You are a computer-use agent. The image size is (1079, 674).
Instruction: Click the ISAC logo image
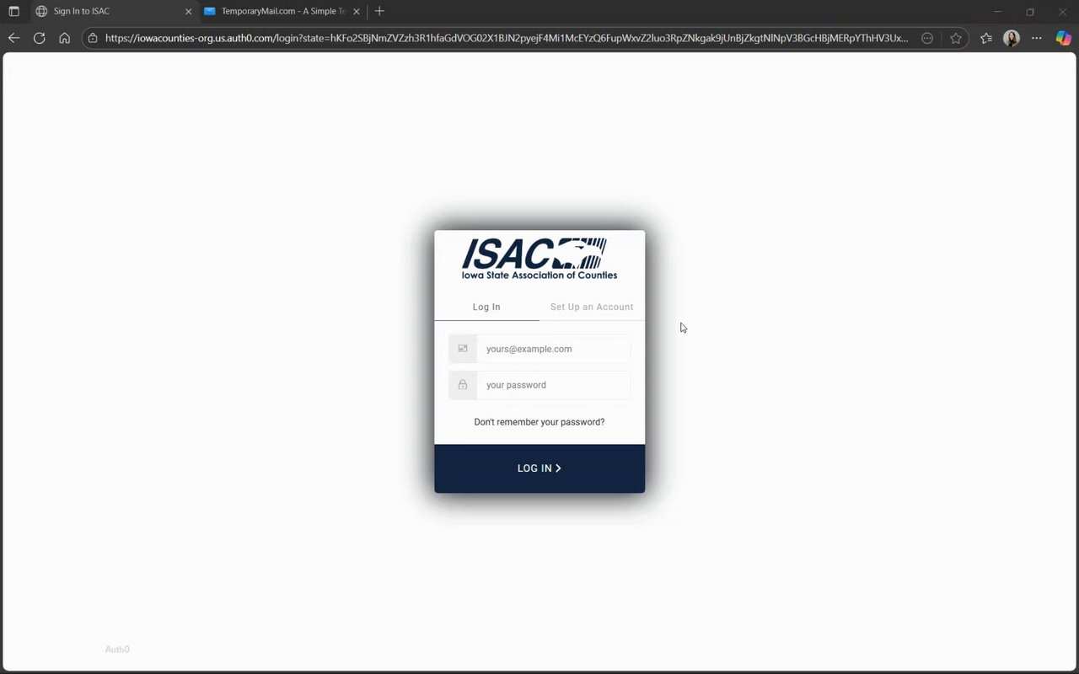[x=539, y=259]
